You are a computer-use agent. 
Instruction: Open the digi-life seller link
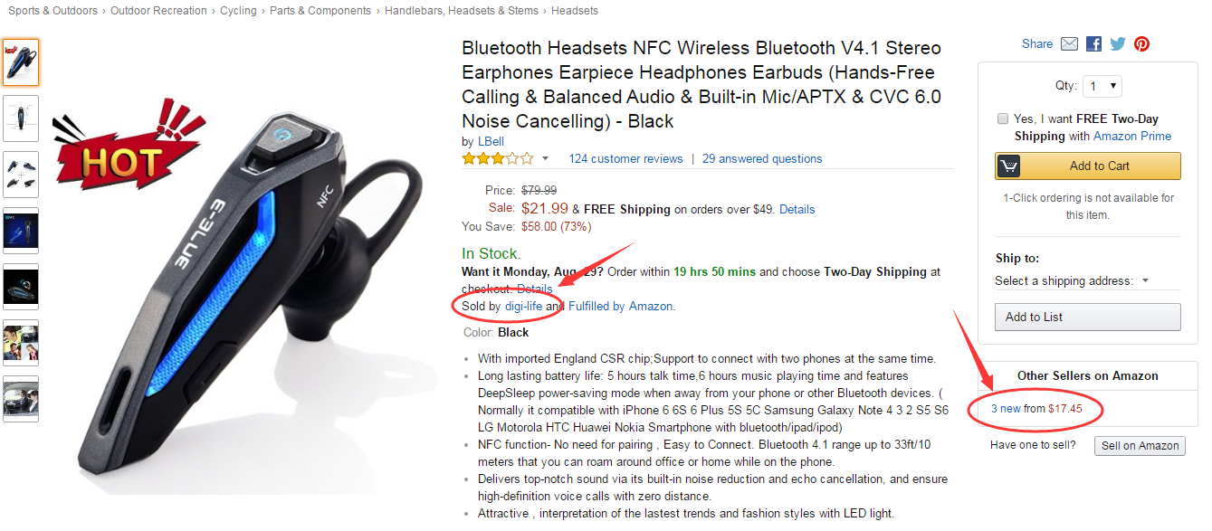(x=523, y=306)
